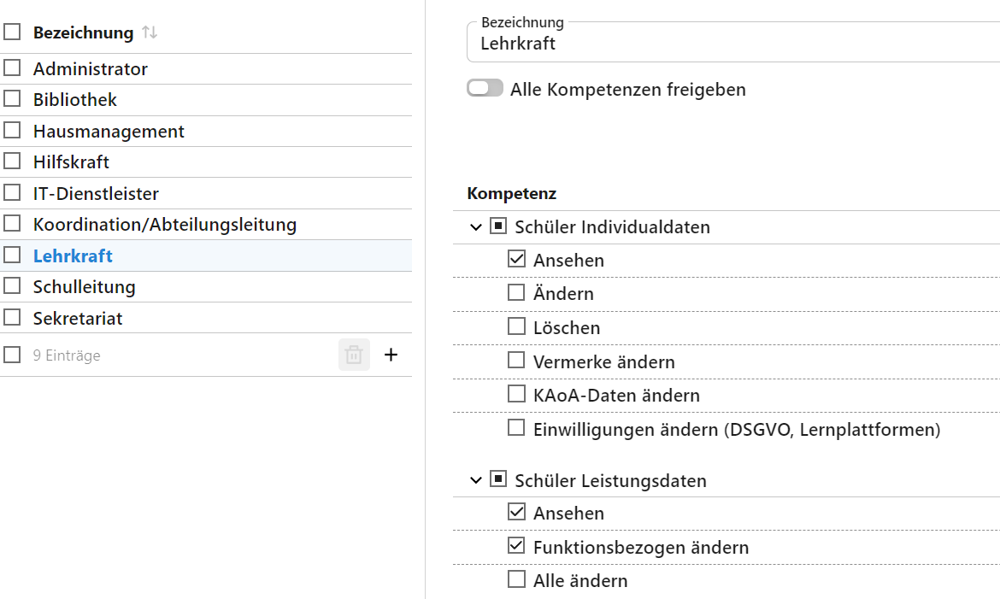Enable Alle ändern checkbox
Screen dimensions: 1000x599
(x=516, y=580)
